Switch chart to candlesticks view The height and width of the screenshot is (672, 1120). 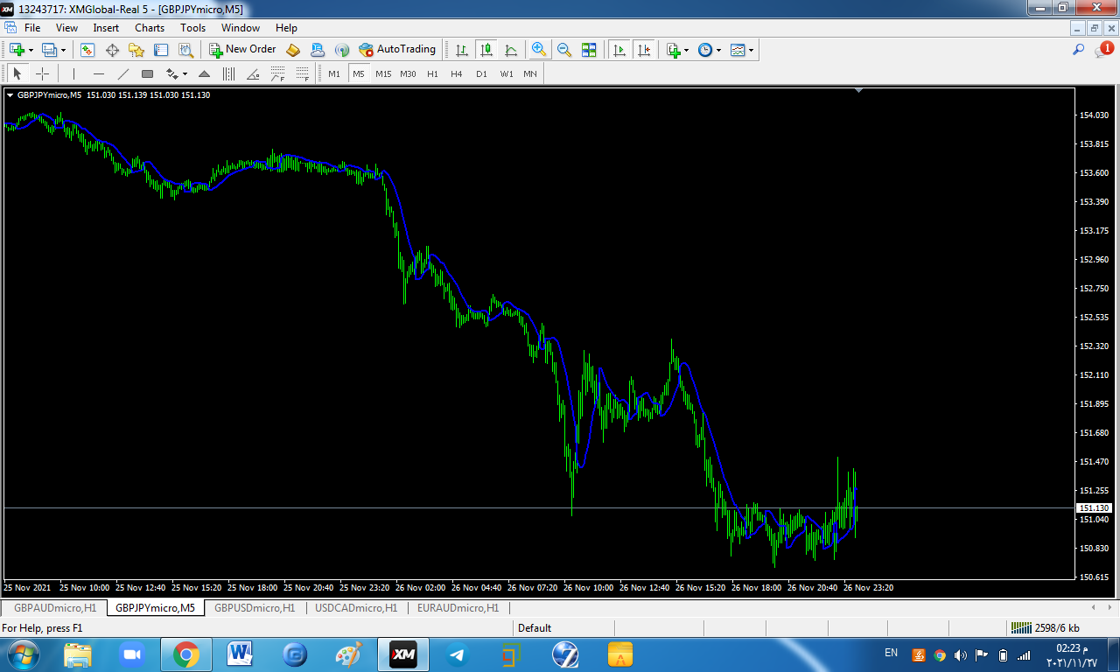486,50
